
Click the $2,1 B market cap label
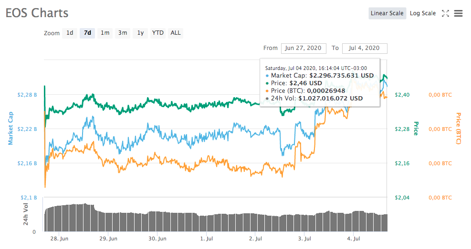(x=29, y=198)
